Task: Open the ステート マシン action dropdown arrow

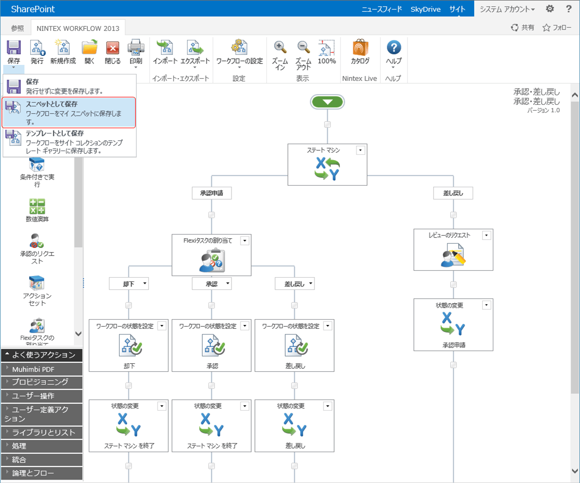Action: coord(360,150)
